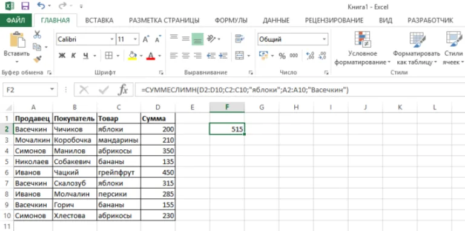Apply the 000 thousands separator format
The image size is (465, 231).
294,56
